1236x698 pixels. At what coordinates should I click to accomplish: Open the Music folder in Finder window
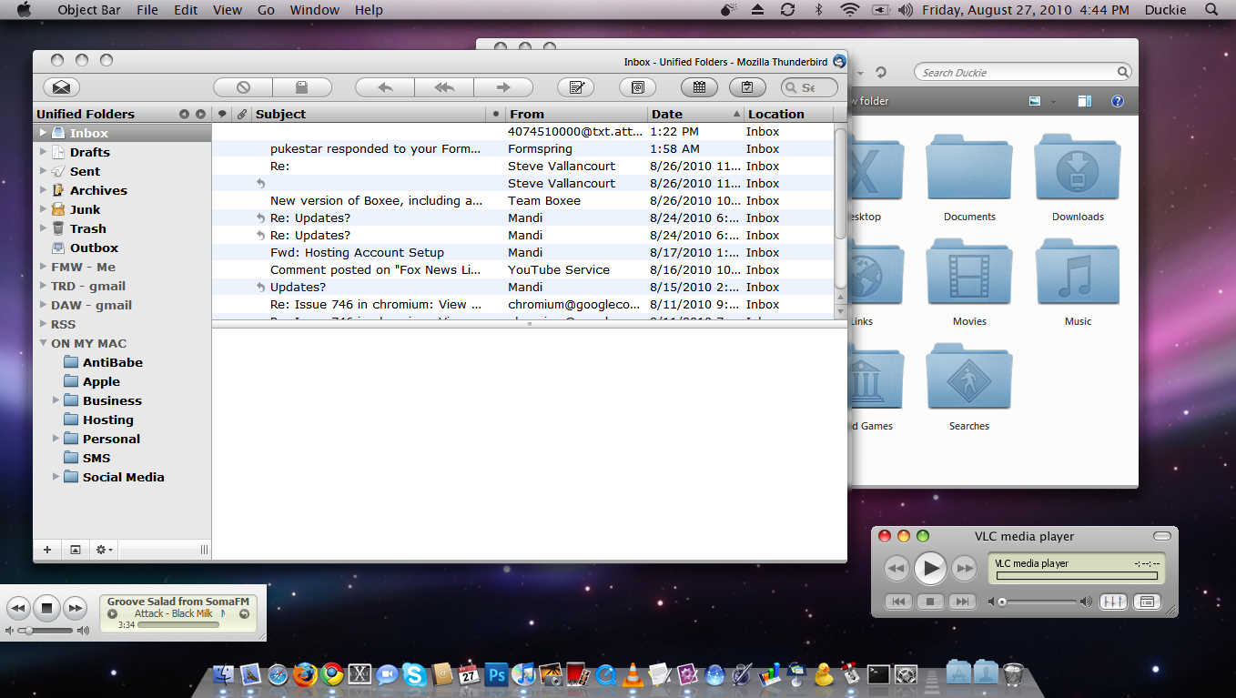(x=1078, y=283)
